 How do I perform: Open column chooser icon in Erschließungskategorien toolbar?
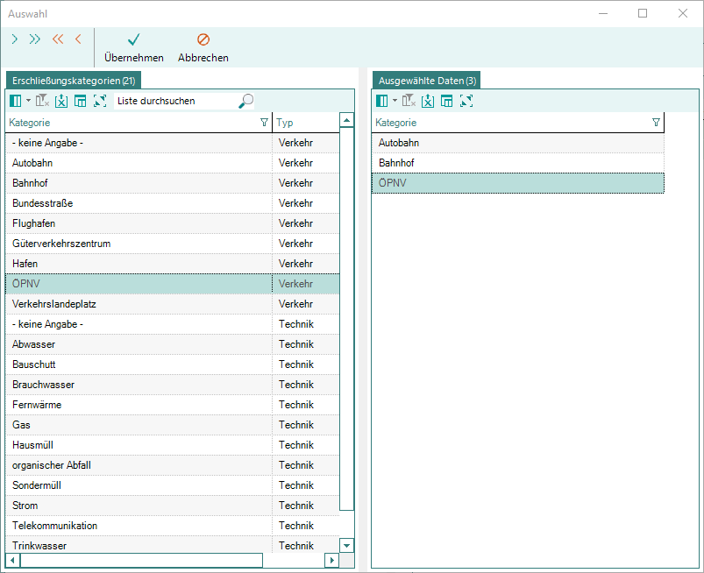pyautogui.click(x=15, y=101)
